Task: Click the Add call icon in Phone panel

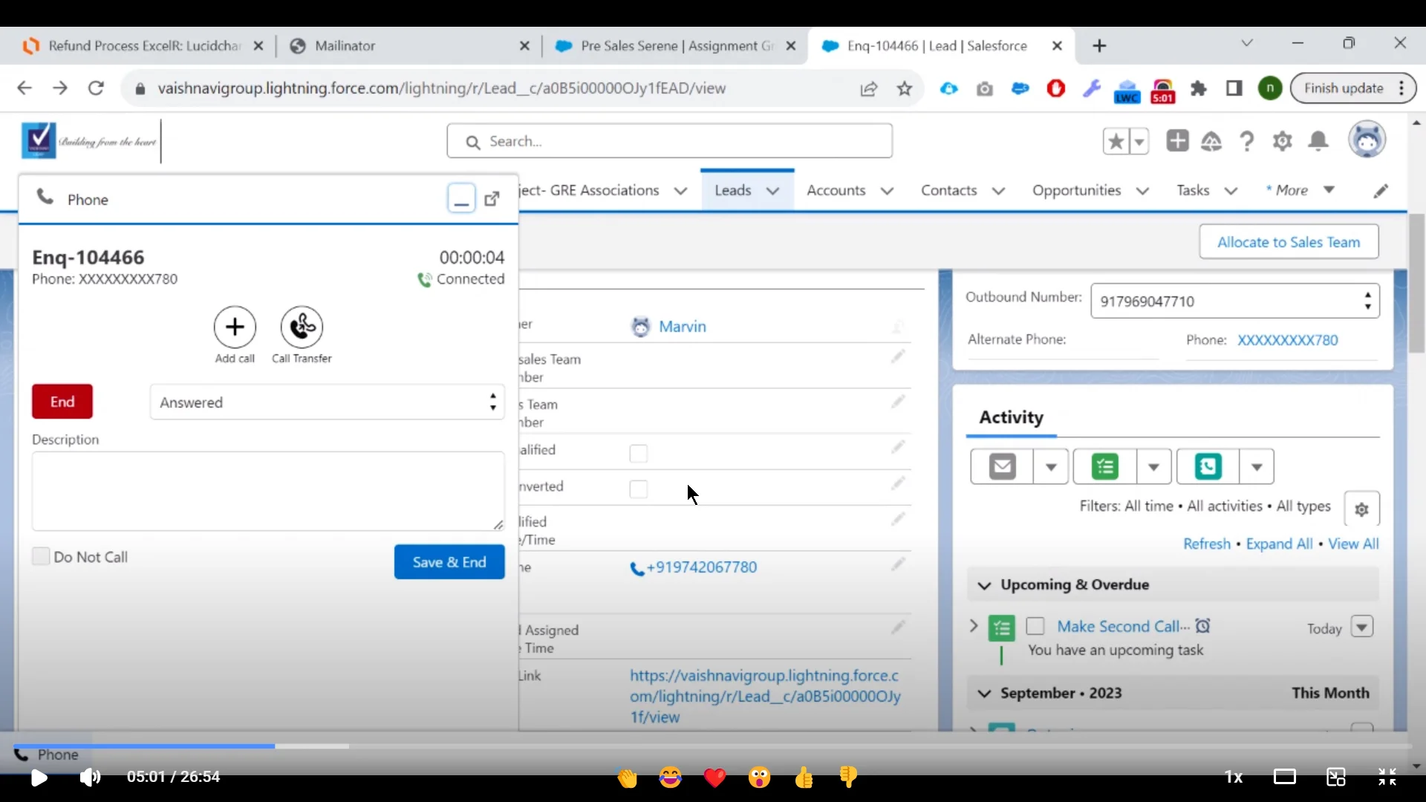Action: coord(234,327)
